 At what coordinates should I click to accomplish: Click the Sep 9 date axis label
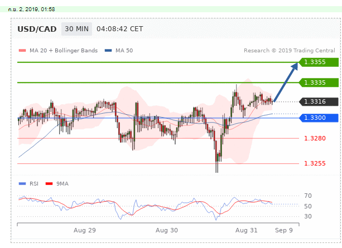click(x=284, y=230)
